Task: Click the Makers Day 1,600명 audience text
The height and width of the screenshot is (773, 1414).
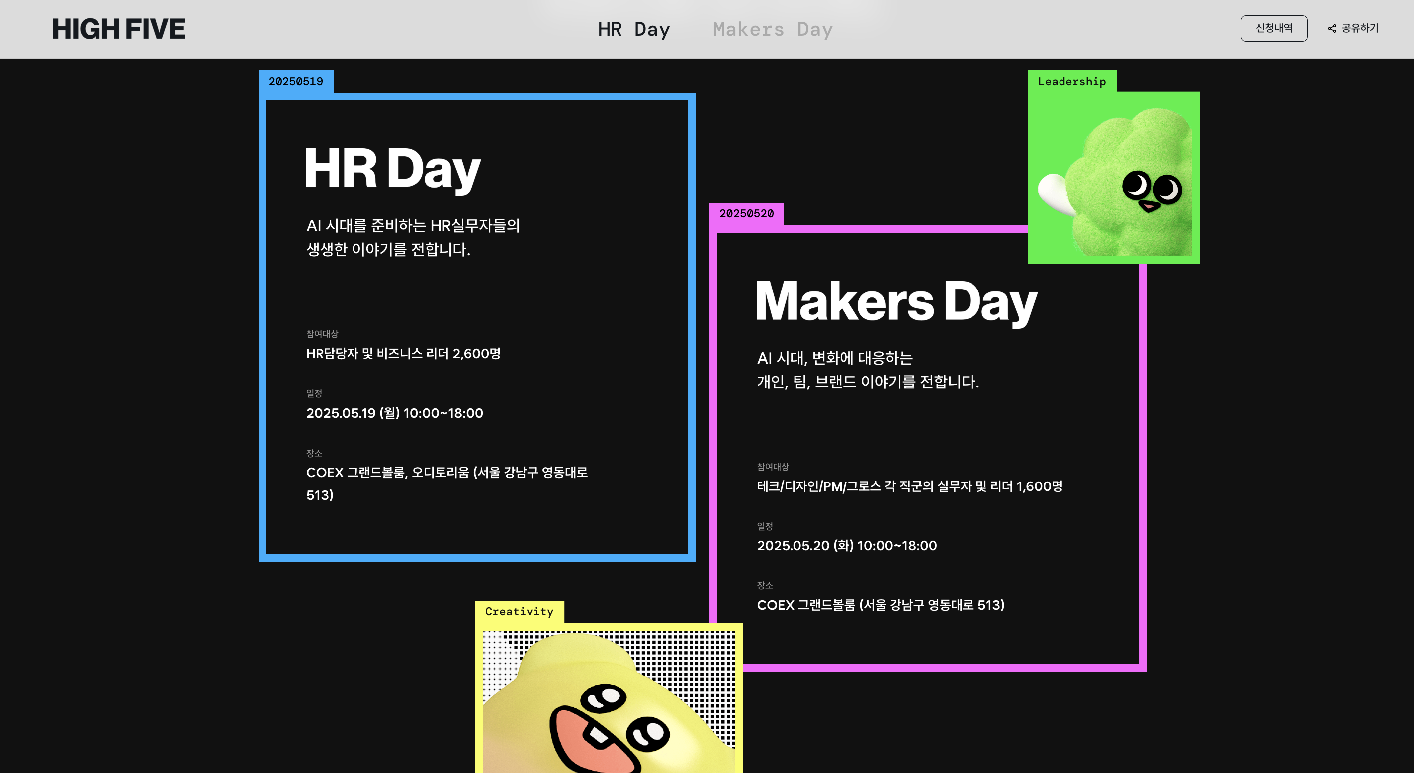Action: point(909,486)
